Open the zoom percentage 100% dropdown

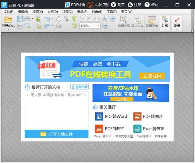pos(98,26)
